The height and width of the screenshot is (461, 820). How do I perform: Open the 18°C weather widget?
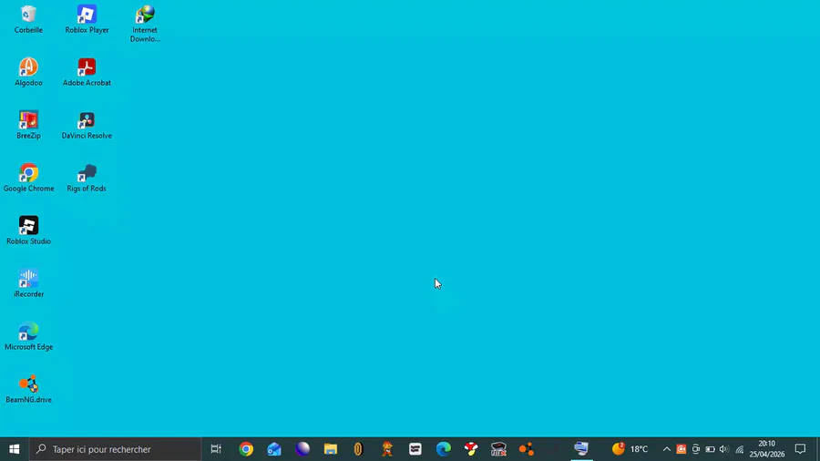630,449
